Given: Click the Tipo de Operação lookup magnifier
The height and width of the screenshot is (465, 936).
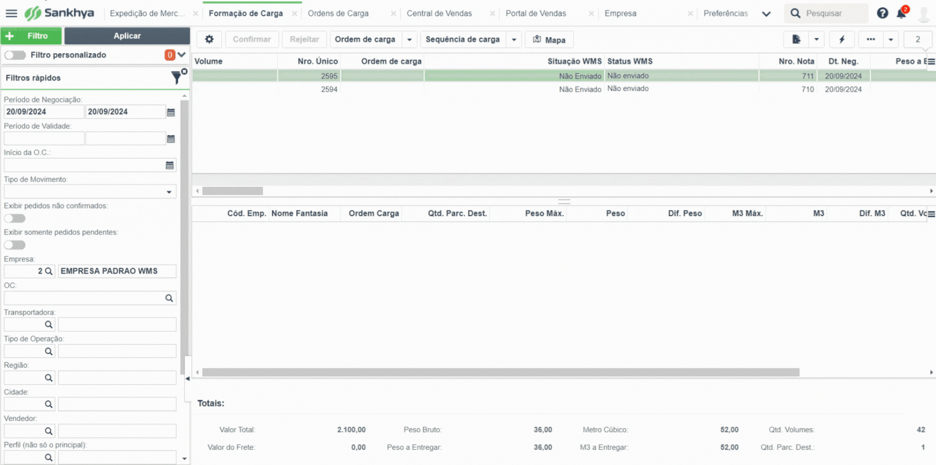Looking at the screenshot, I should coord(48,351).
